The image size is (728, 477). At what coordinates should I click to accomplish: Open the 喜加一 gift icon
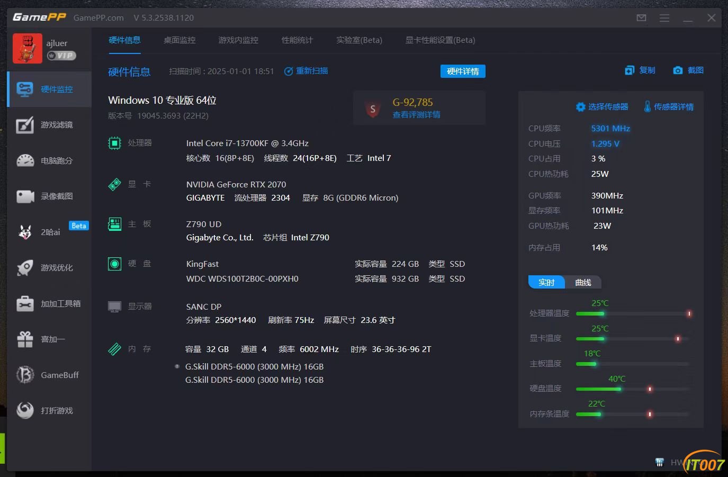(x=25, y=339)
